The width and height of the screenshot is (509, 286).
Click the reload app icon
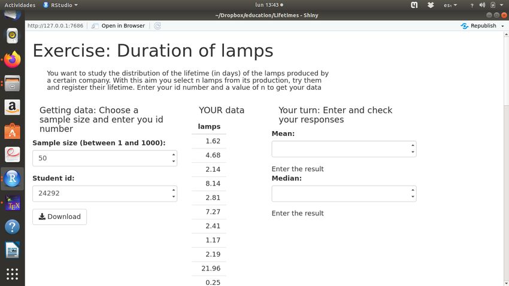[157, 26]
